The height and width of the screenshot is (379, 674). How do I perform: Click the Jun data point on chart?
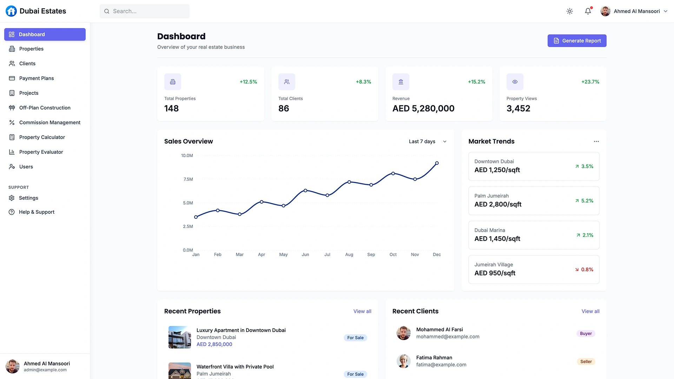coord(305,191)
